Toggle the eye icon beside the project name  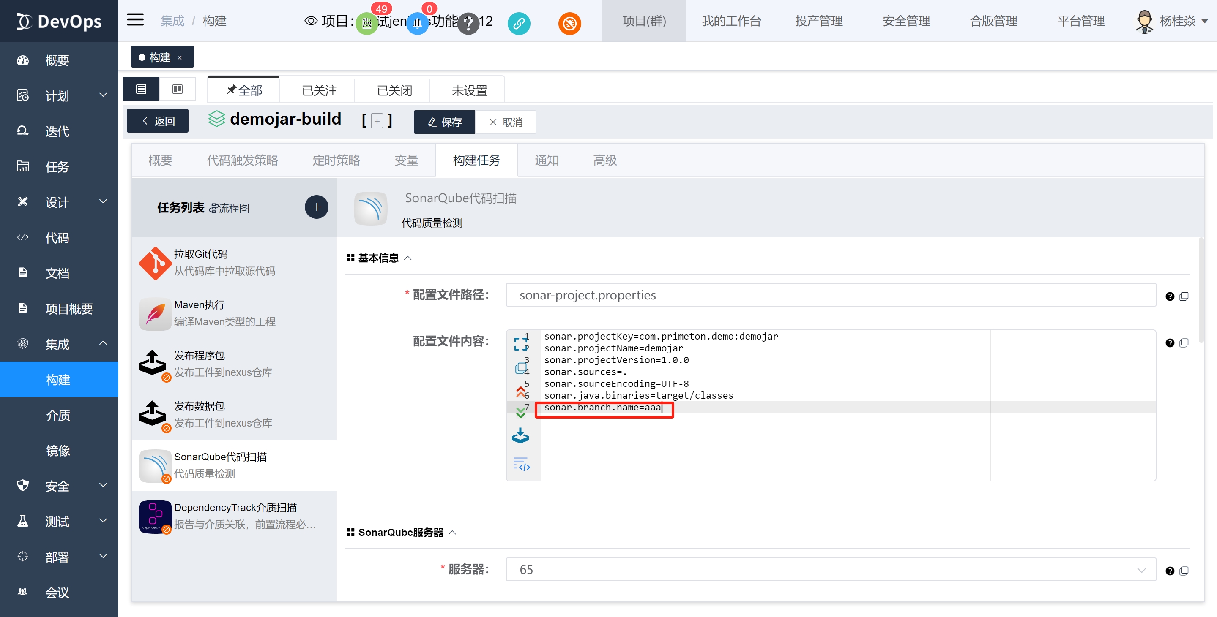pos(310,21)
